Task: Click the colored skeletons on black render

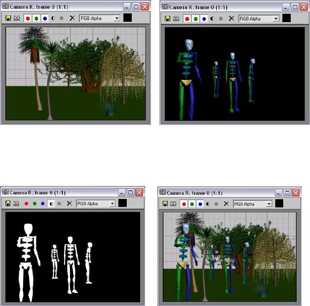Action: tap(235, 74)
